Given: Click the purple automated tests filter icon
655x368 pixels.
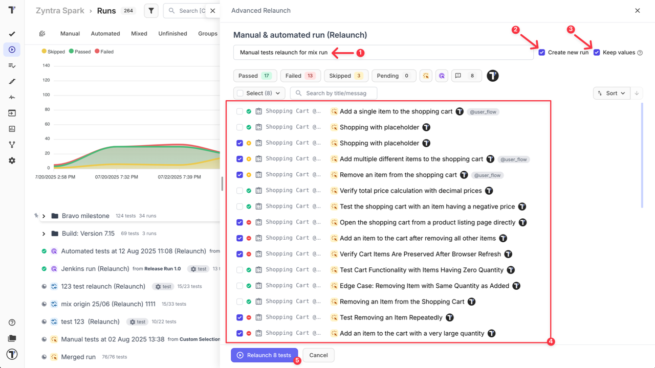Looking at the screenshot, I should (441, 76).
